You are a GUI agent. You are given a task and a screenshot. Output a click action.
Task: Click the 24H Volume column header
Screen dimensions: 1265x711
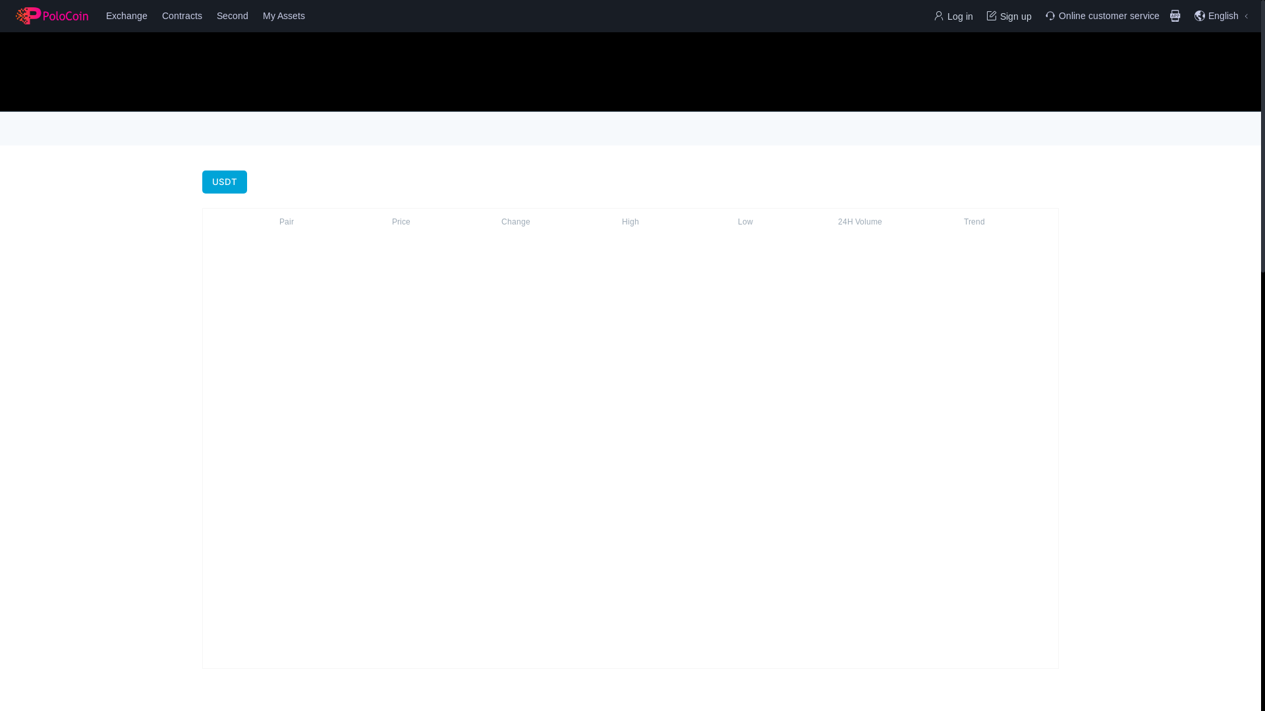(860, 222)
